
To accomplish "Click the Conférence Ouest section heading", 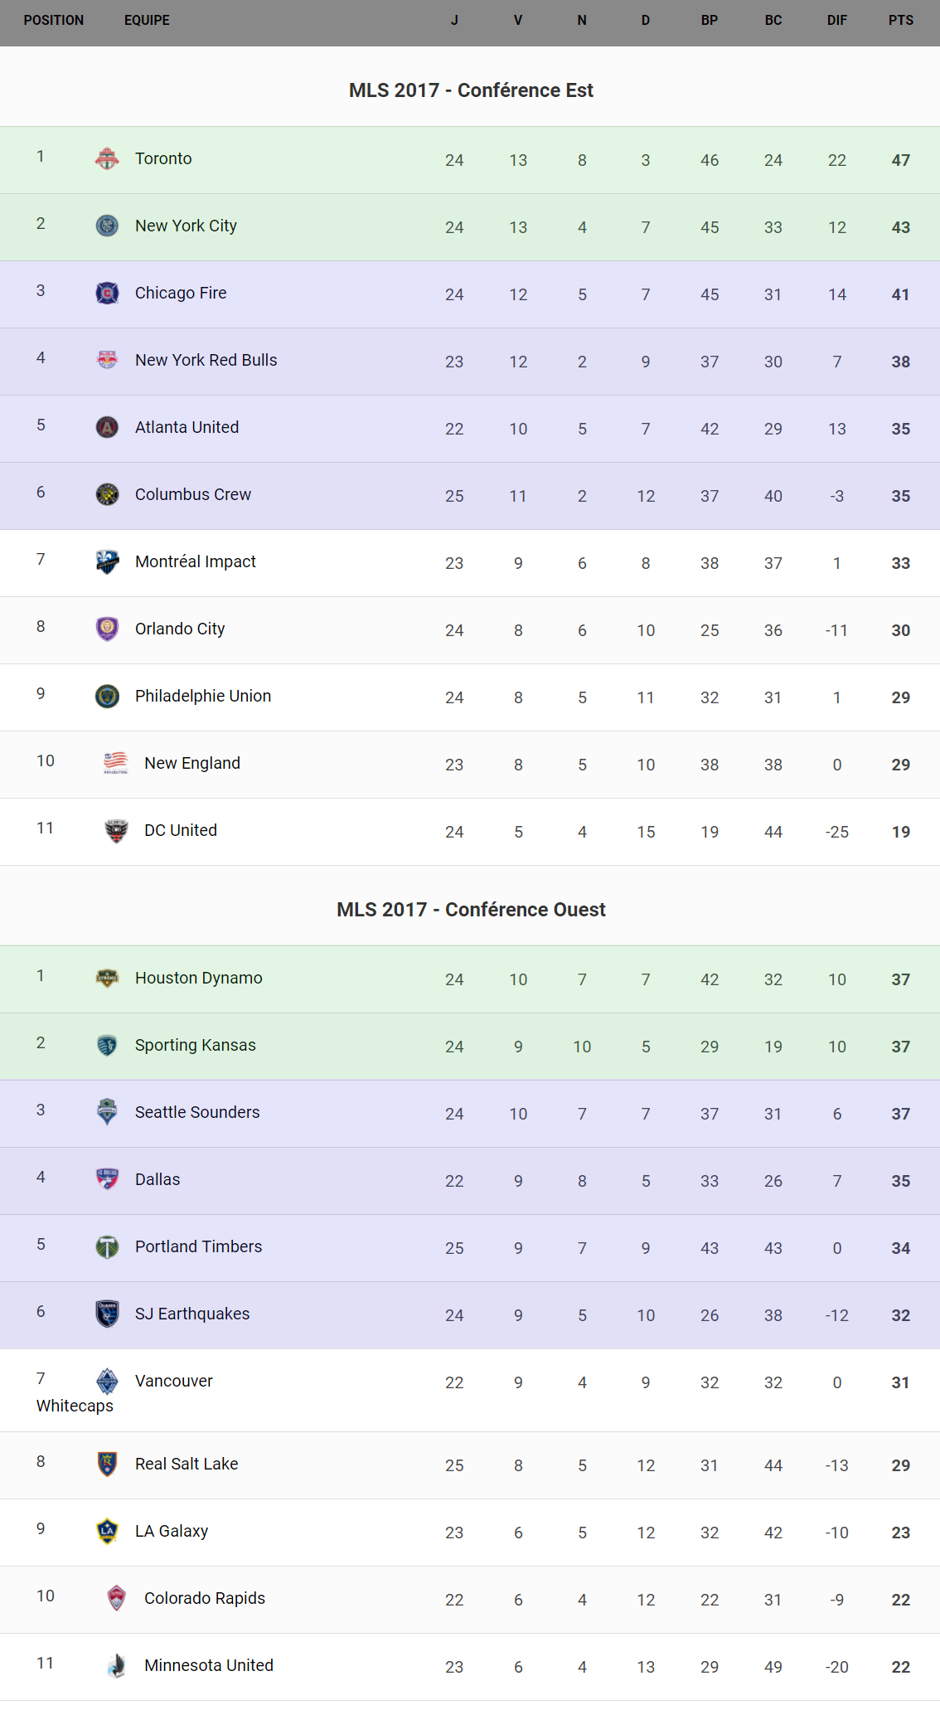I will tap(471, 910).
